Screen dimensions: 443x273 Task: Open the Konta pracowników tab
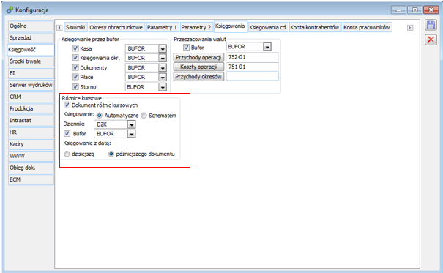(x=367, y=27)
